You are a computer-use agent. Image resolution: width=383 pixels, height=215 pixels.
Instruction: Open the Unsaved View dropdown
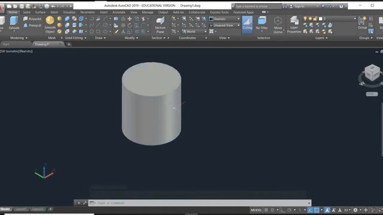pos(224,25)
